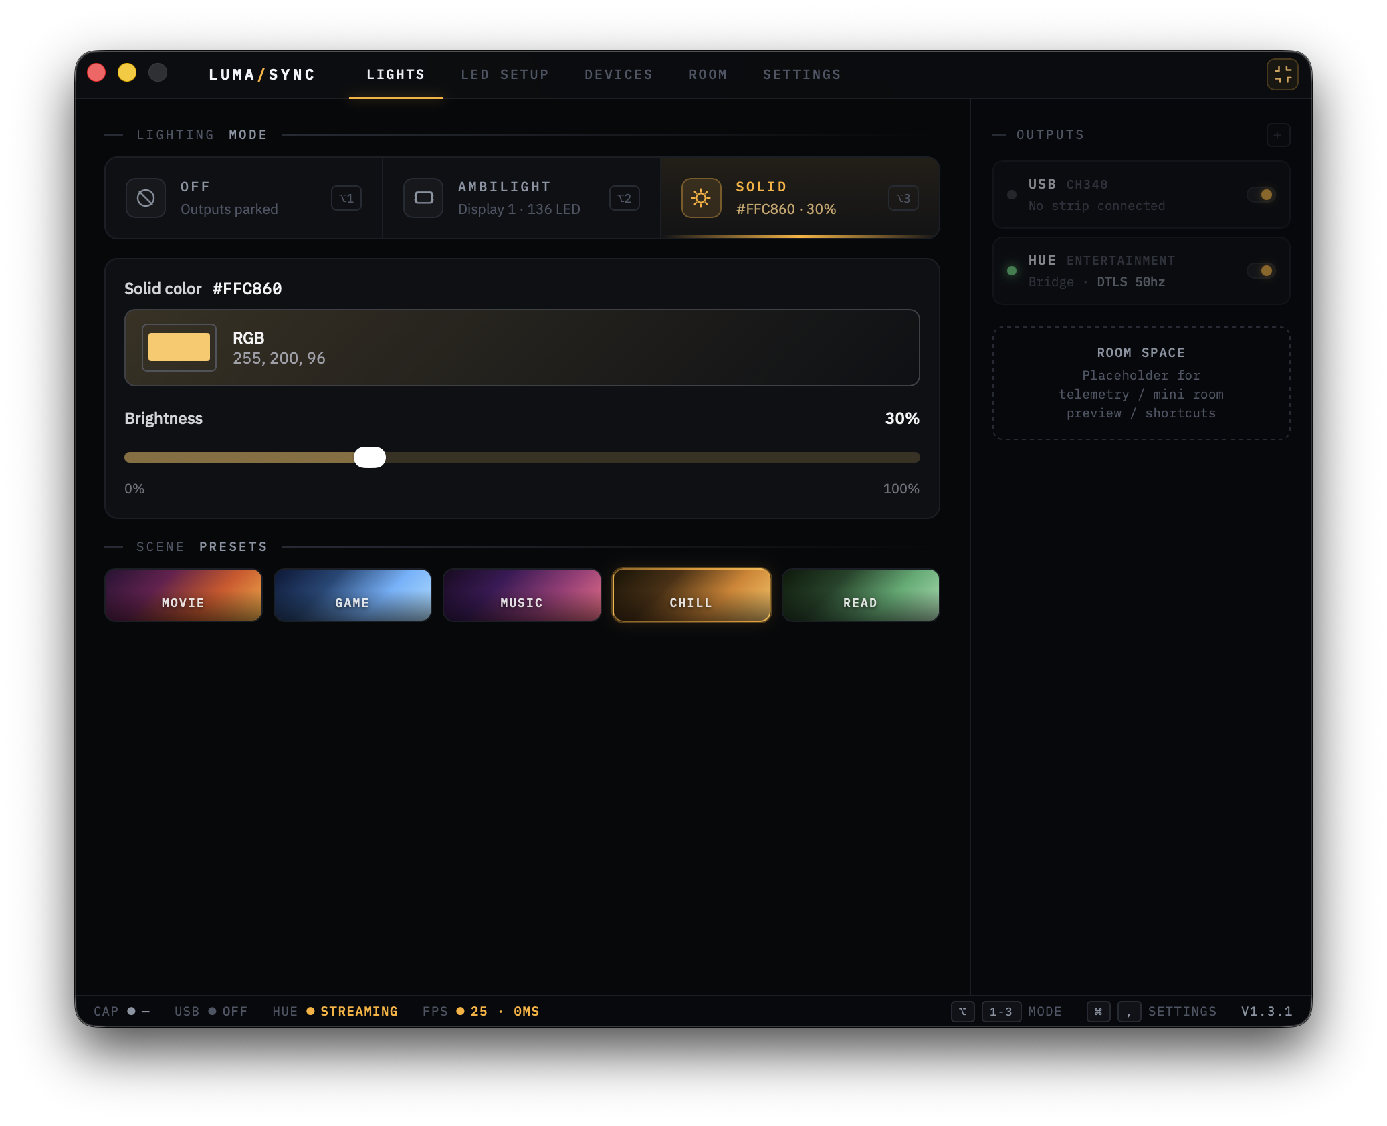Click the Option-3 shortcut badge
Screen dimensions: 1387x1126
pos(903,198)
